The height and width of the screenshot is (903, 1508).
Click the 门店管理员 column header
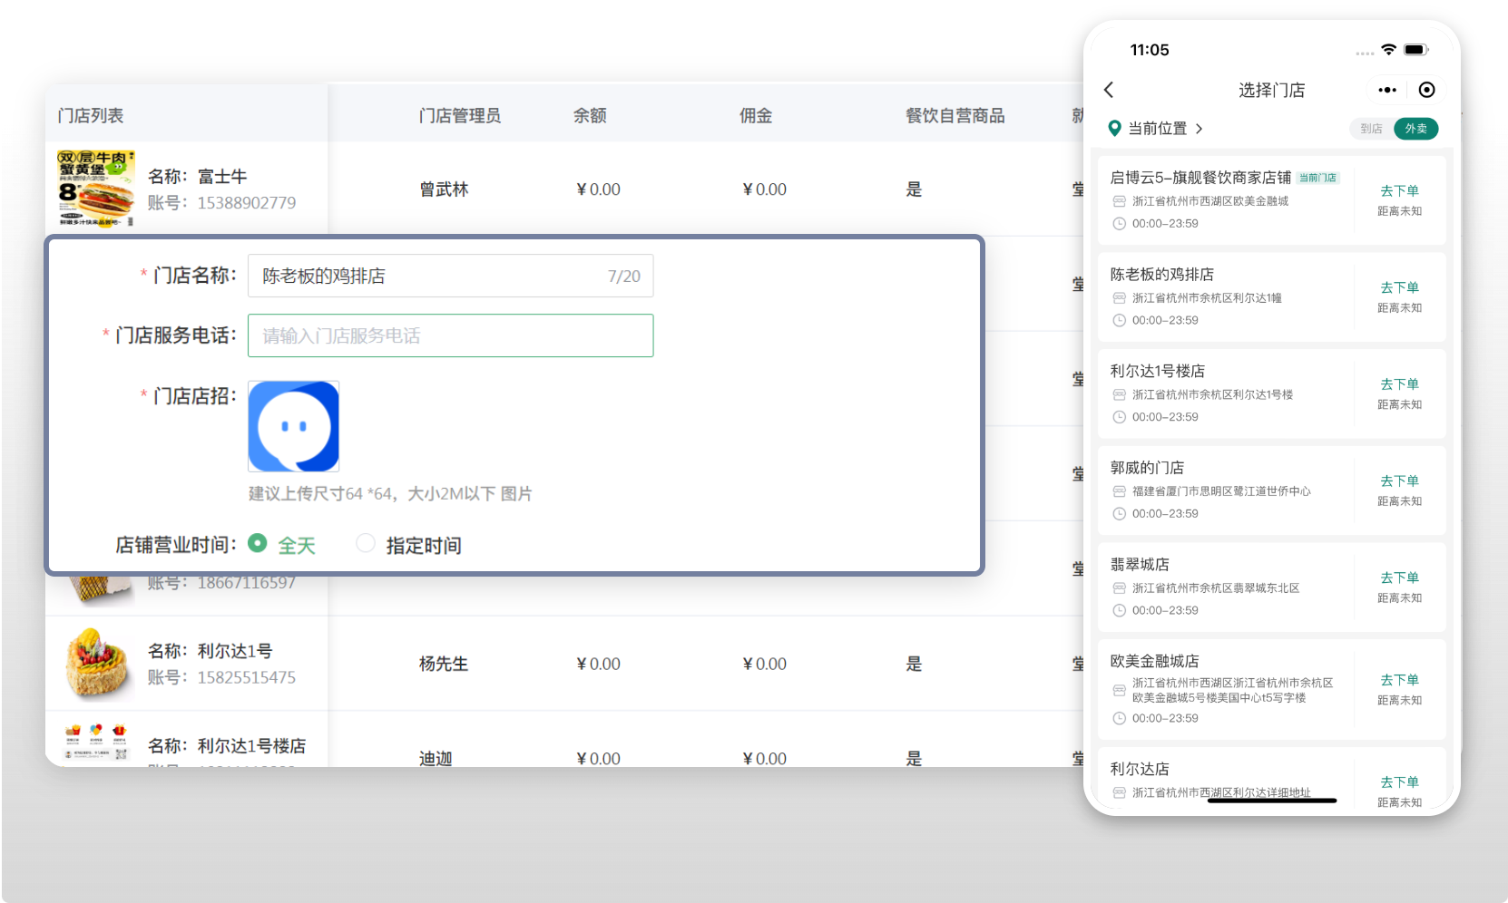[459, 116]
